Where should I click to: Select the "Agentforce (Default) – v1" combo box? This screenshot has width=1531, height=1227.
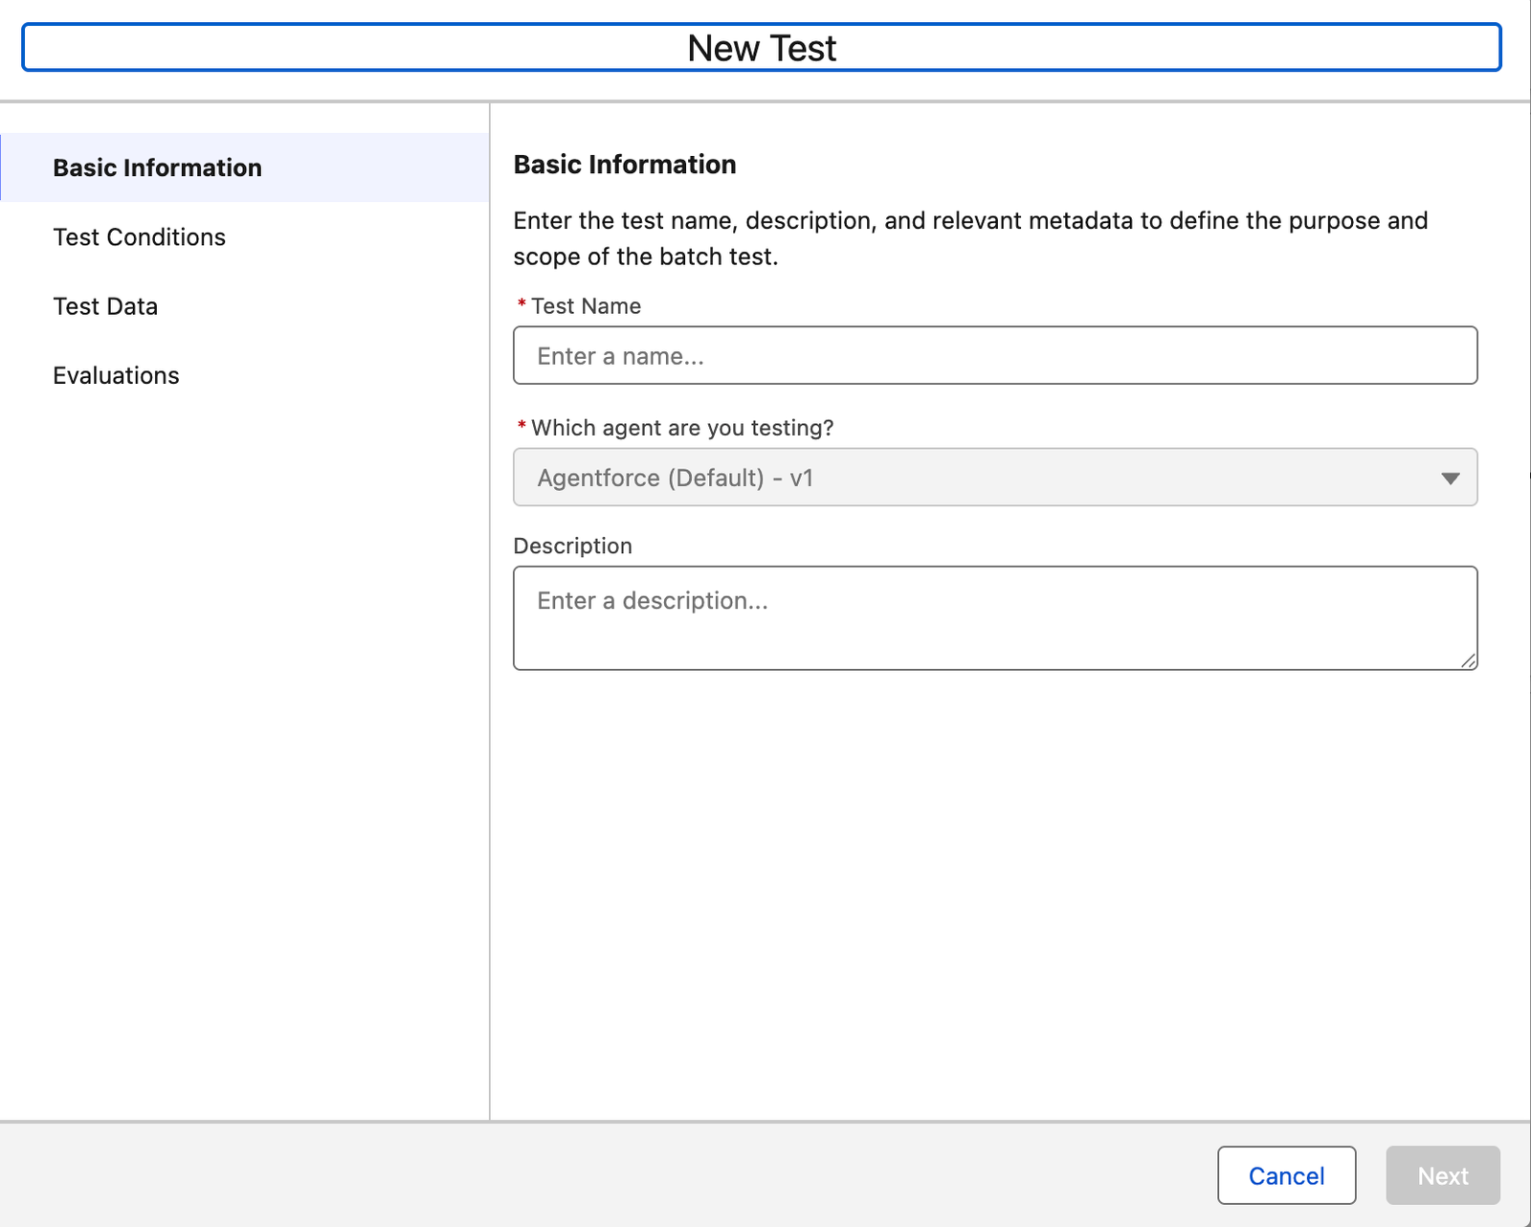coord(995,478)
